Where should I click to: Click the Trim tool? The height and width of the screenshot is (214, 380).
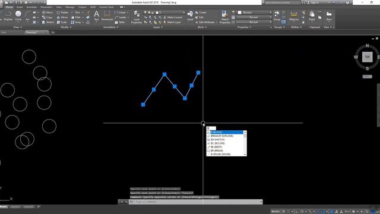pyautogui.click(x=75, y=12)
